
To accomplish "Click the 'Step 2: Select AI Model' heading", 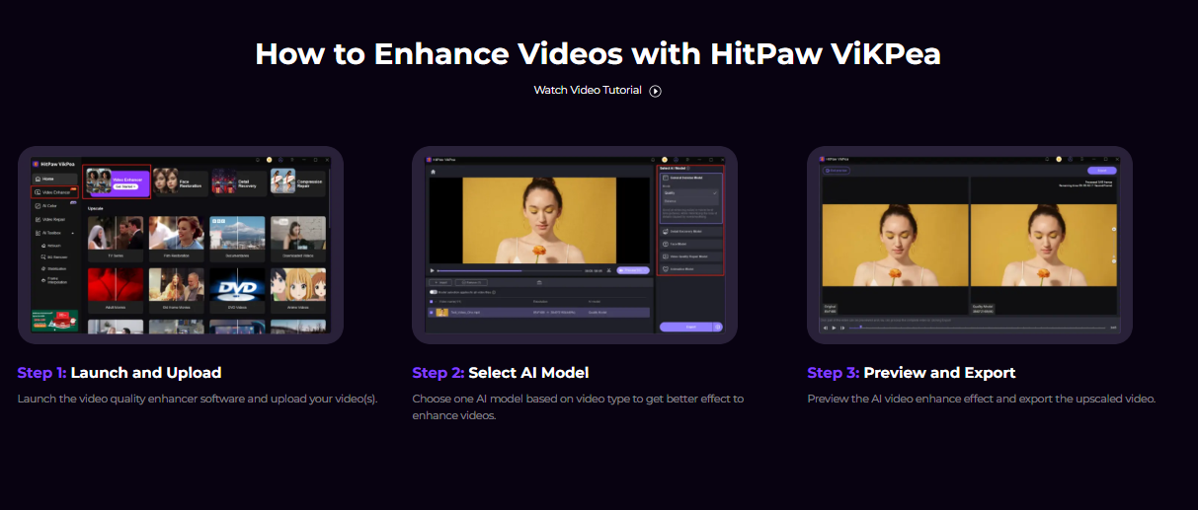I will tap(501, 373).
